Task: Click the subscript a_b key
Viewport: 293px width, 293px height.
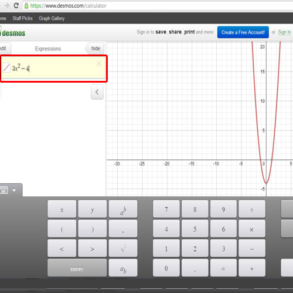Action: point(123,268)
